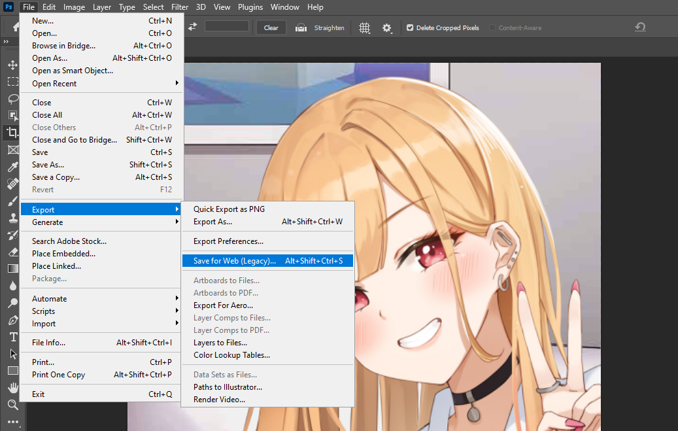Click the Clear button
Image resolution: width=678 pixels, height=431 pixels.
coord(271,27)
